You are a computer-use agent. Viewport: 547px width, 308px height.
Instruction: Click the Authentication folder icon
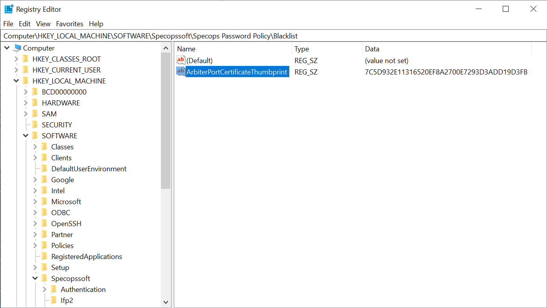click(54, 290)
